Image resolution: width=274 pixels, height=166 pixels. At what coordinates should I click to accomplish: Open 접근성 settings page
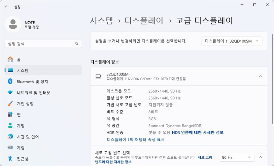23,159
